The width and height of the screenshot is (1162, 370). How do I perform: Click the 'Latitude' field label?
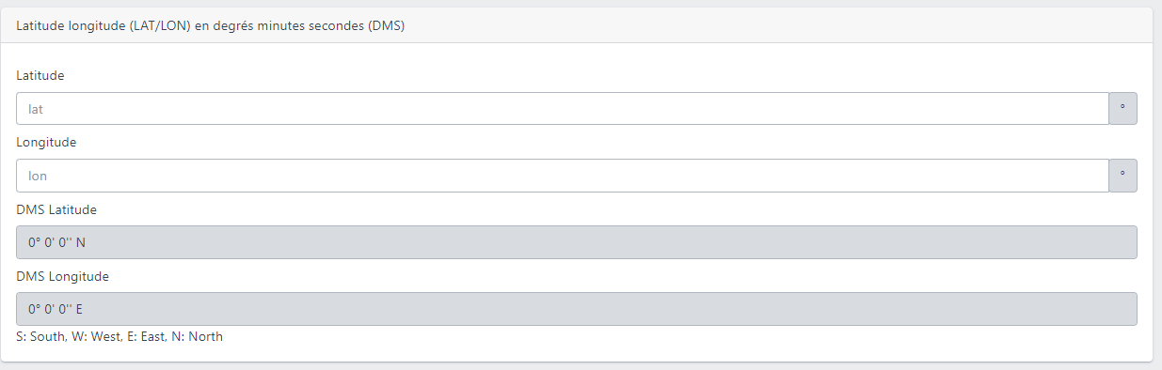(x=40, y=75)
